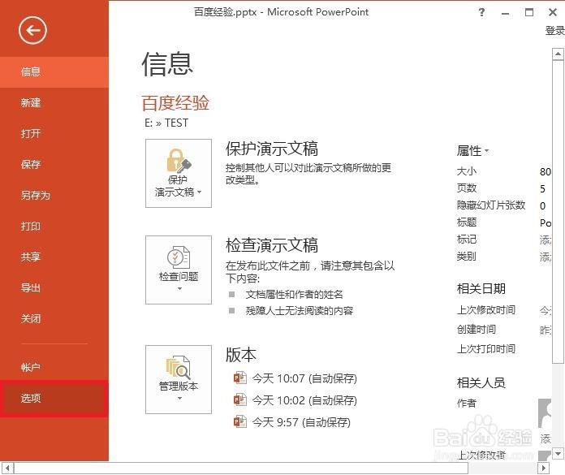The image size is (565, 475).
Task: Click the 残障人士无法阅读的内容 bullet text
Action: [299, 310]
